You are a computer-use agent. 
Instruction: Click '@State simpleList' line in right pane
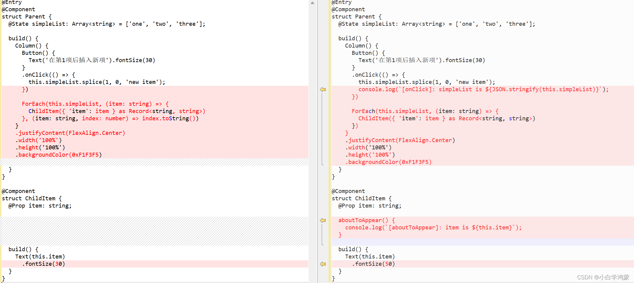[x=437, y=24]
